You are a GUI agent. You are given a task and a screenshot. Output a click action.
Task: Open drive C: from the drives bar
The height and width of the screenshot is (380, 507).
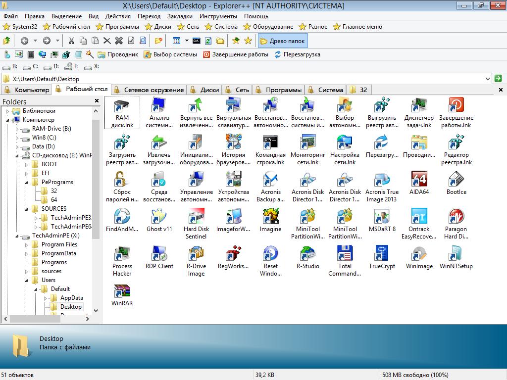pyautogui.click(x=31, y=67)
